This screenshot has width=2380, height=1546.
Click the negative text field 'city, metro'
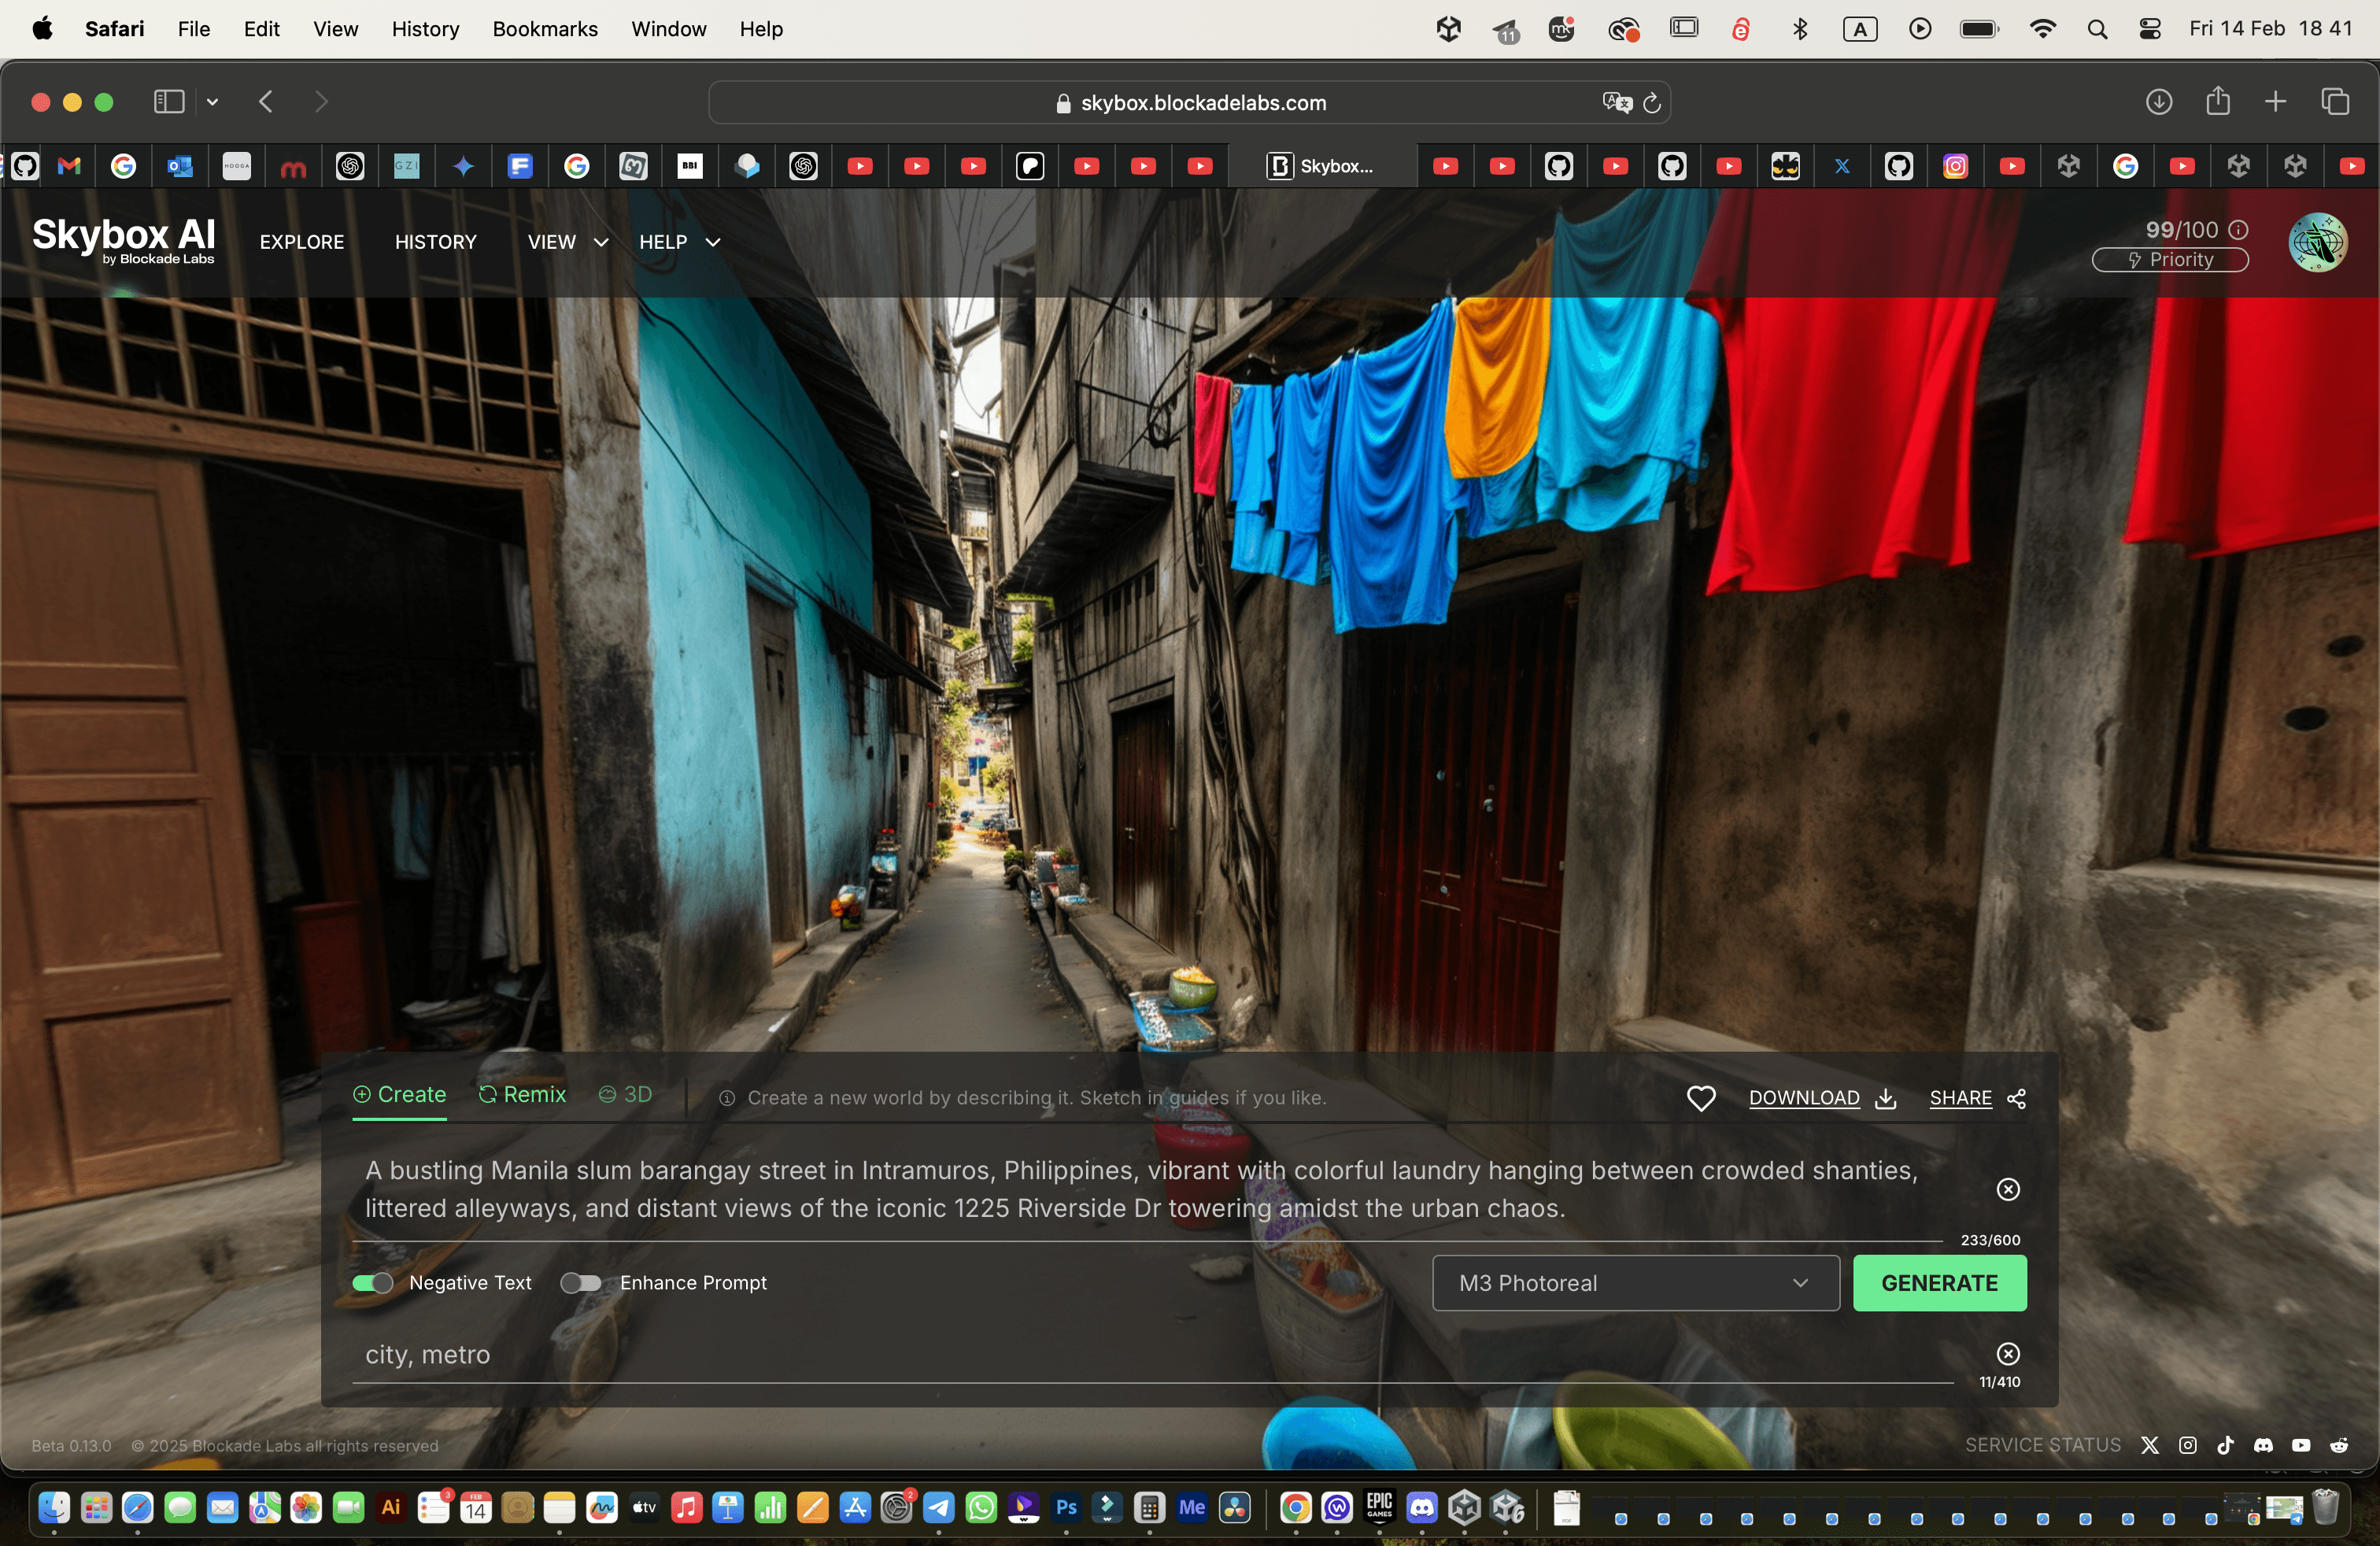click(x=1153, y=1355)
